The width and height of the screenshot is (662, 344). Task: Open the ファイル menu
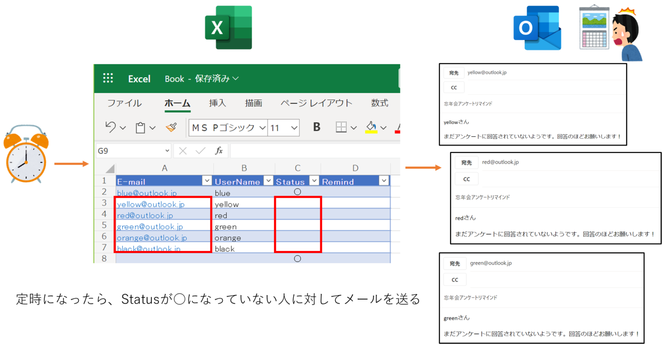124,103
